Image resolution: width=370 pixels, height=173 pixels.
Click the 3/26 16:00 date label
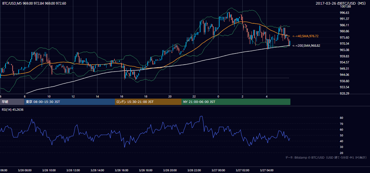[x=121, y=170]
